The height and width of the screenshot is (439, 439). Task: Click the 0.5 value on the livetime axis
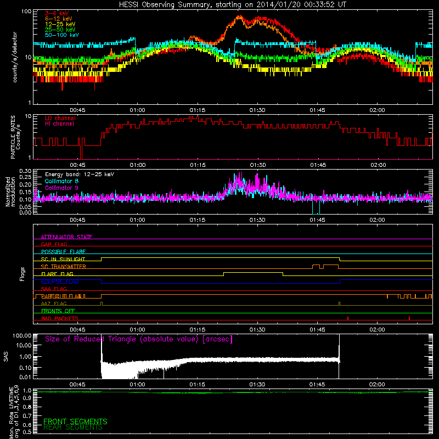coord(27,432)
